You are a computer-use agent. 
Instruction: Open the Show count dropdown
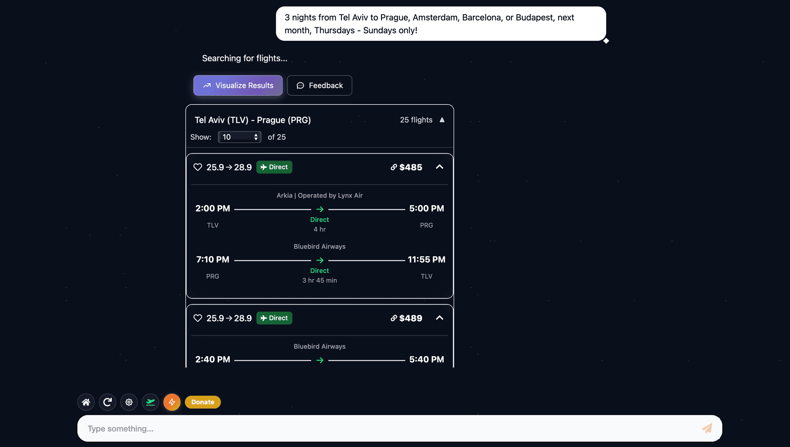click(240, 137)
